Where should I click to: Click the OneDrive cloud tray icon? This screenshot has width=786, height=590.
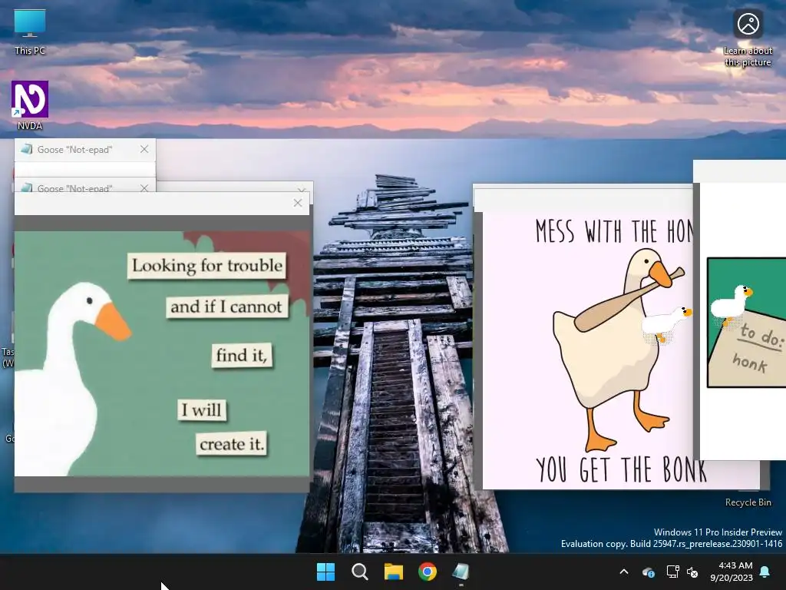[x=648, y=572]
